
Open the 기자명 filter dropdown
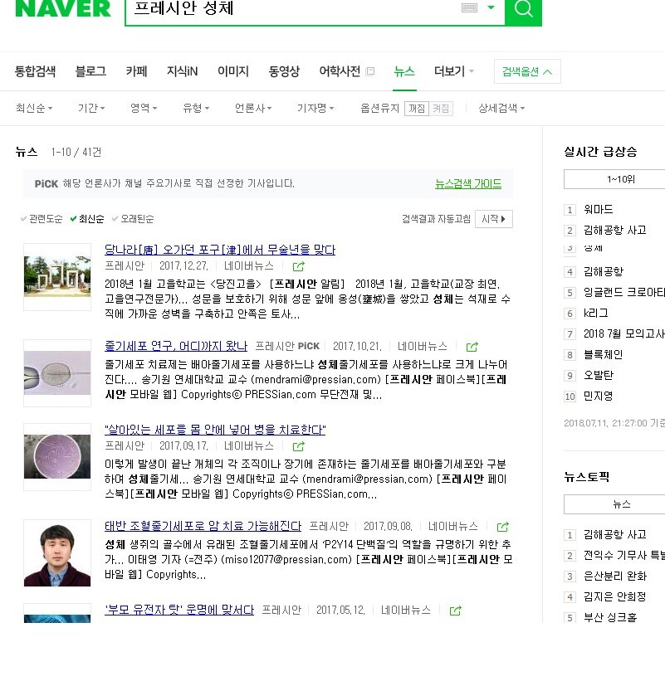[x=315, y=108]
